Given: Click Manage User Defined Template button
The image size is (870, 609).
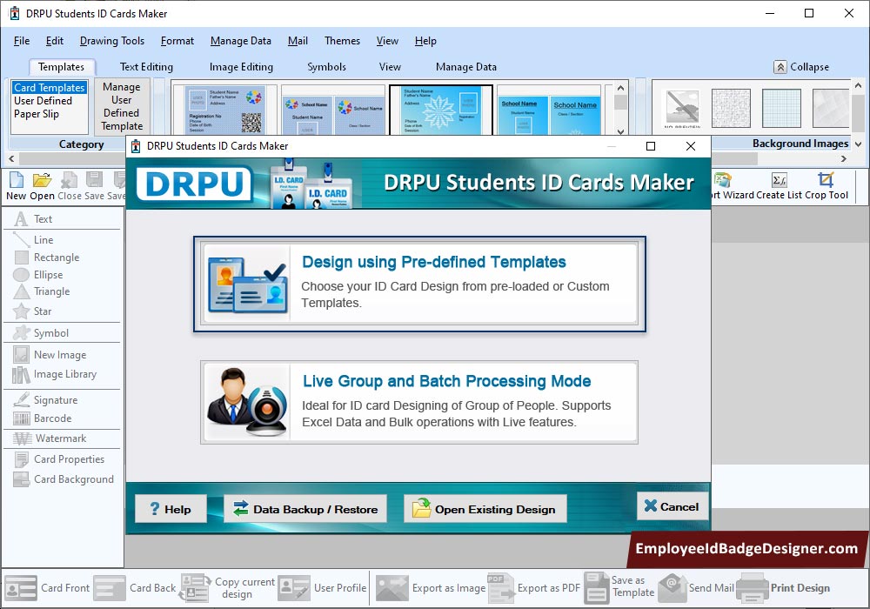Looking at the screenshot, I should click(122, 106).
